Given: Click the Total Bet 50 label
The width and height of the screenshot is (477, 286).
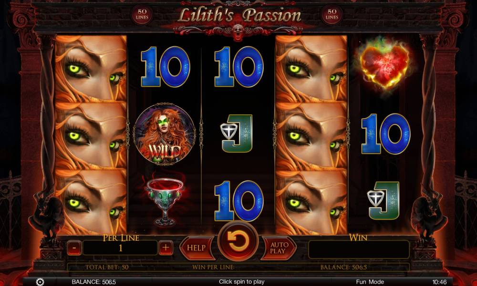Looking at the screenshot, I should click(107, 267).
